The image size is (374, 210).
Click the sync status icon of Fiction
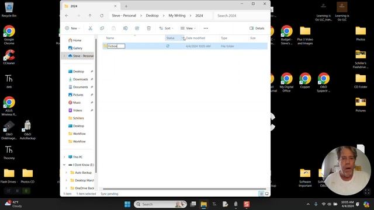168,46
